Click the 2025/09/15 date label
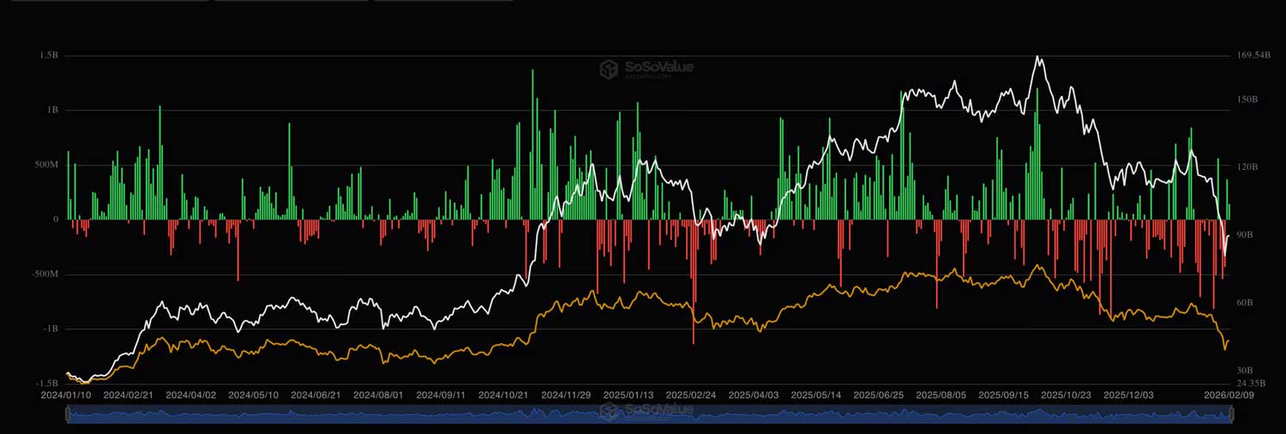Viewport: 1286px width, 434px height. pyautogui.click(x=1004, y=395)
